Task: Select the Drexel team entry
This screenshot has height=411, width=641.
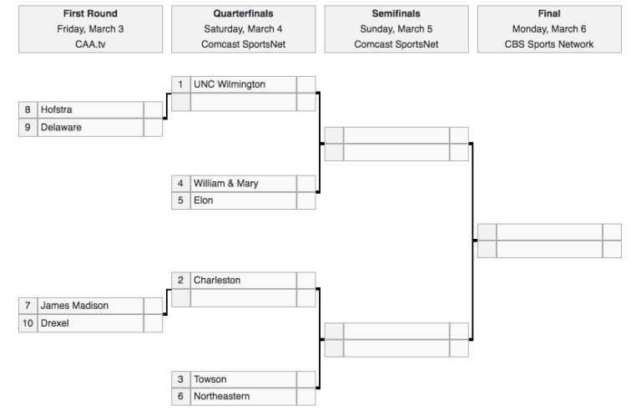Action: (x=55, y=323)
